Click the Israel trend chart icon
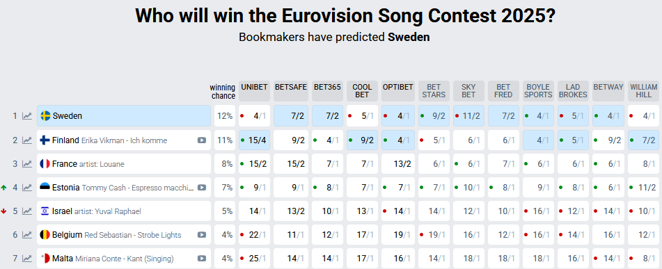Viewport: 662px width, 269px height. [x=27, y=211]
